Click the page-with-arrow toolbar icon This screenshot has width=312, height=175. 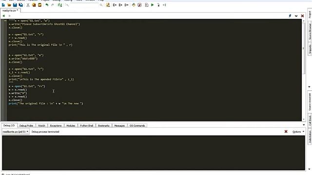146,5
